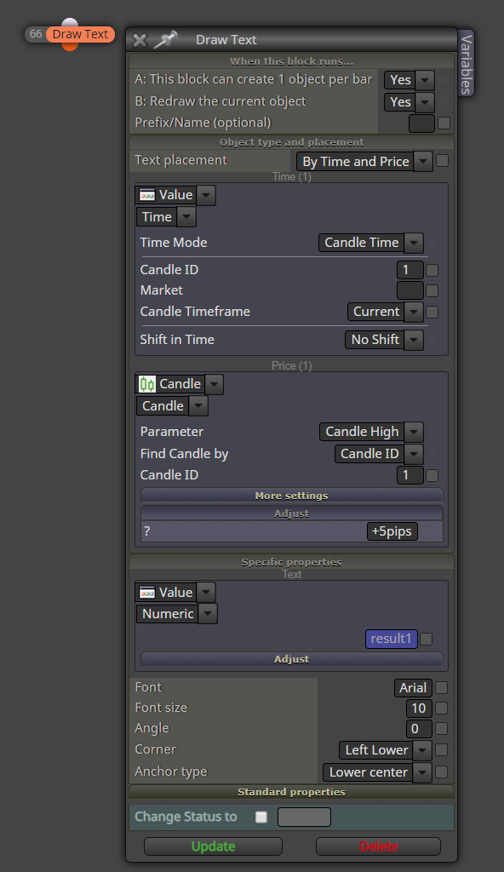Click the result1 variable field
This screenshot has width=504, height=872.
click(x=391, y=639)
